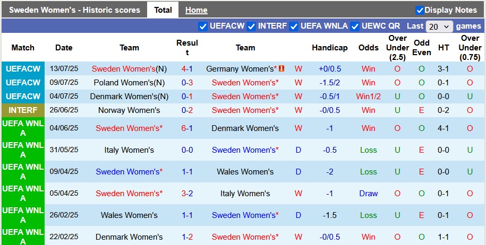
Task: Open the Last games count dropdown
Action: pos(439,27)
